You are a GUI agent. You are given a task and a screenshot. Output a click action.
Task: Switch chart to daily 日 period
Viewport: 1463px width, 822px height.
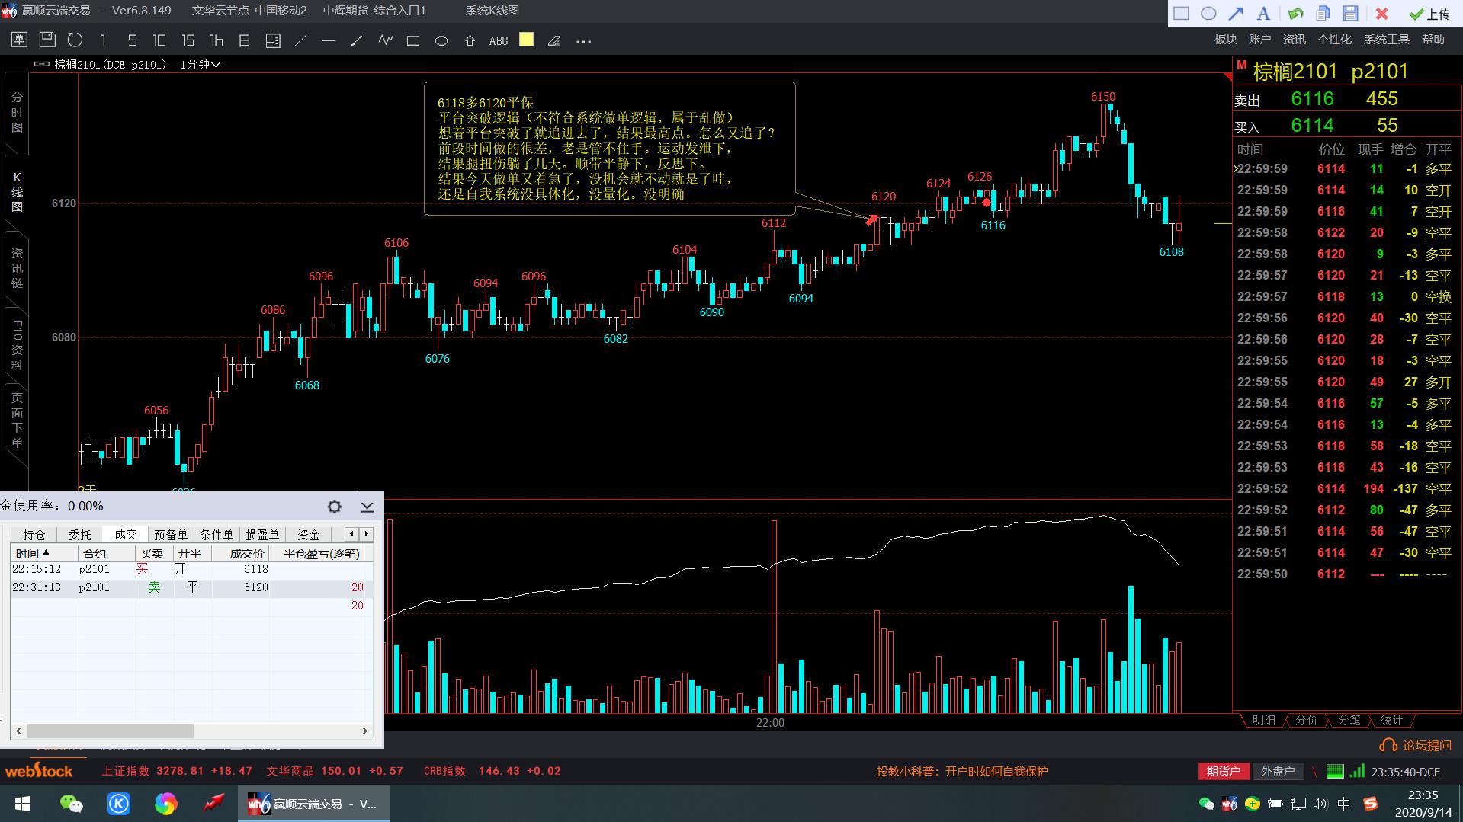tap(244, 40)
